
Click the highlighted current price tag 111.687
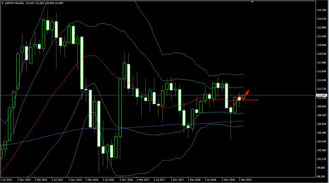point(322,95)
